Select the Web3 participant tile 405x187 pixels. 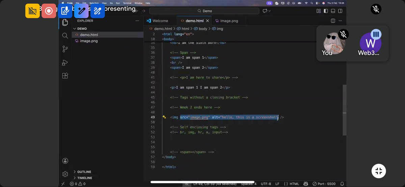(x=370, y=44)
